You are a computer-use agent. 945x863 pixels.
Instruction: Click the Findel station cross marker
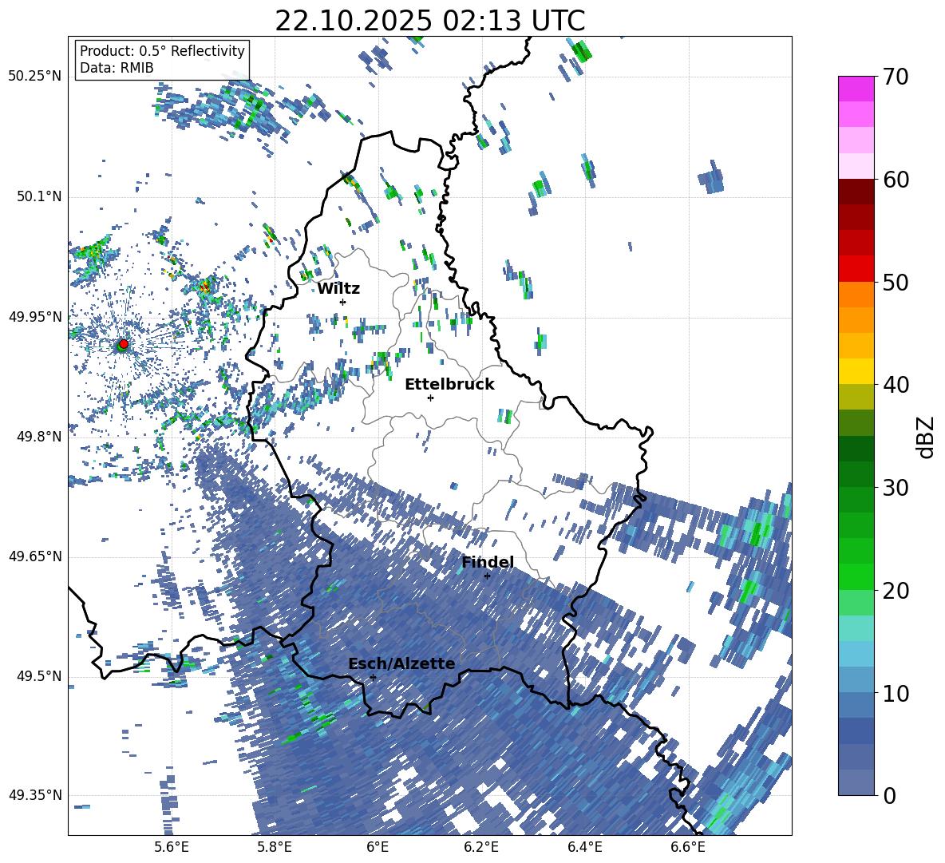coord(487,576)
